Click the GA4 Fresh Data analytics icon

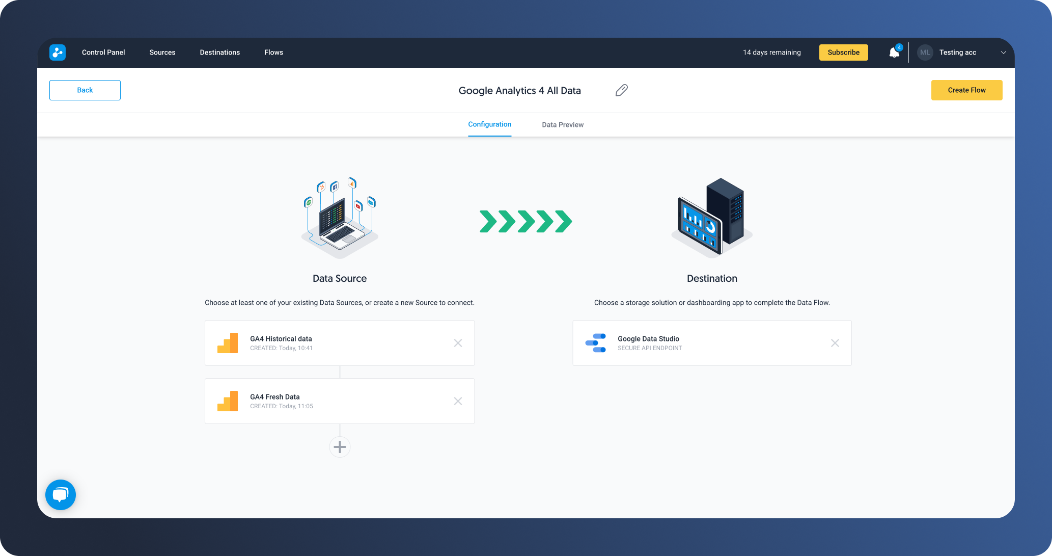click(228, 401)
